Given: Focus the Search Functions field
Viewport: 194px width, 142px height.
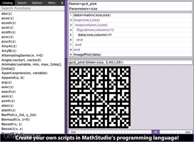Looking at the screenshot, I should point(32,8).
